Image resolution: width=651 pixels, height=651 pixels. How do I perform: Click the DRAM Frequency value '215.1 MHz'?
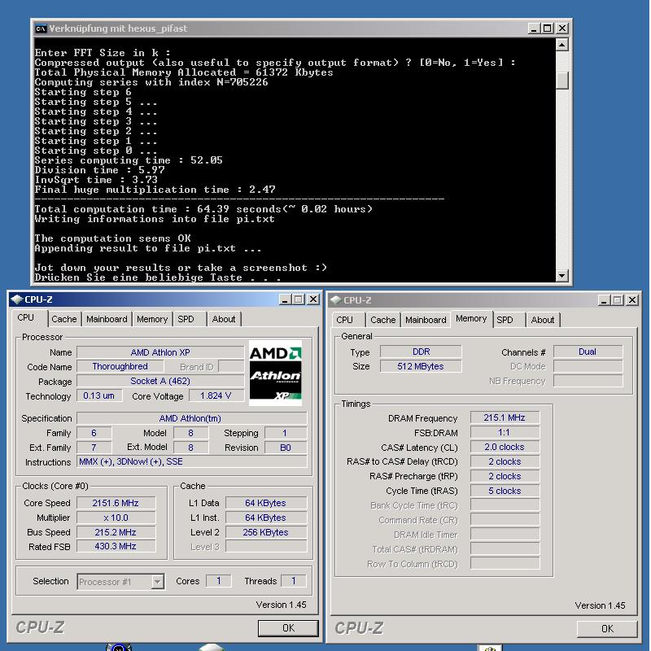[505, 417]
